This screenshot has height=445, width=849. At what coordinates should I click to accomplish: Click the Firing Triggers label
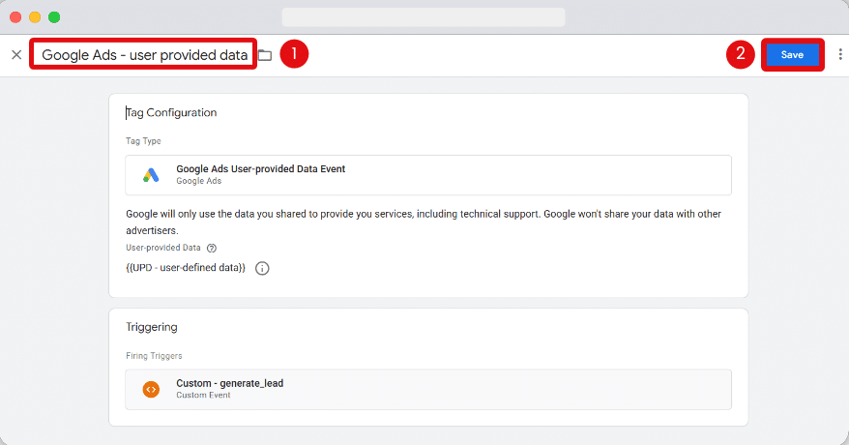click(x=154, y=356)
